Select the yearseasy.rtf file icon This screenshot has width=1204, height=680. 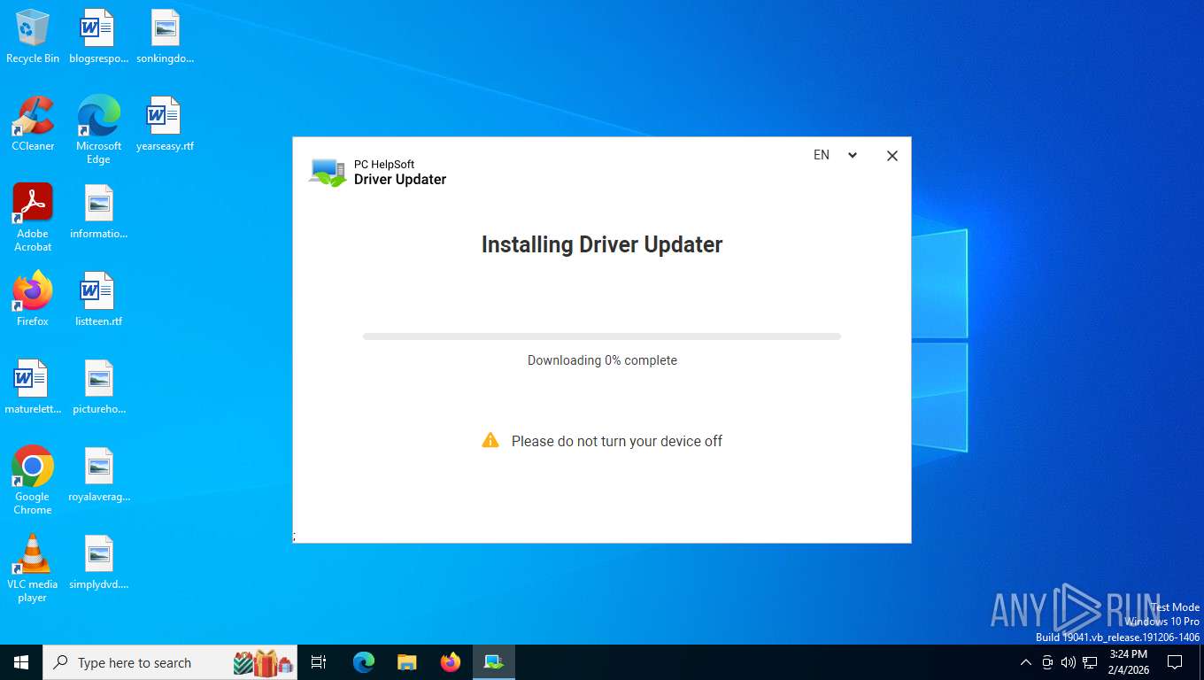click(165, 124)
